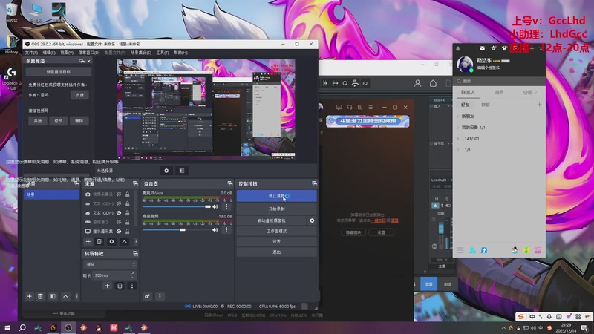
Task: Toggle visibility of the gamepad-icon source row
Action: [x=119, y=222]
